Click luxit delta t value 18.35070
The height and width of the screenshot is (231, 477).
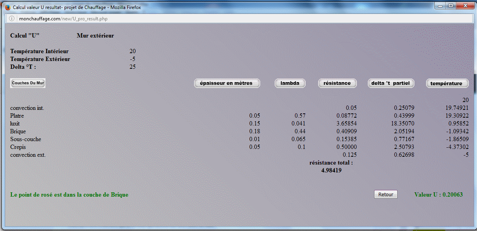(x=403, y=124)
